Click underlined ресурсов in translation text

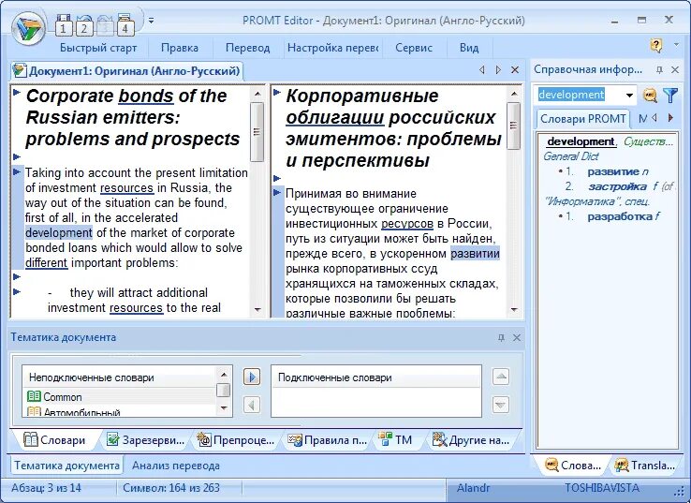click(x=407, y=224)
